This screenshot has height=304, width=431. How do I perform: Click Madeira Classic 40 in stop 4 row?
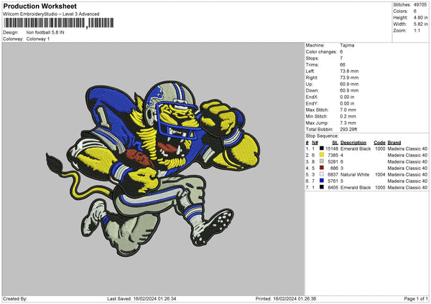pyautogui.click(x=407, y=168)
